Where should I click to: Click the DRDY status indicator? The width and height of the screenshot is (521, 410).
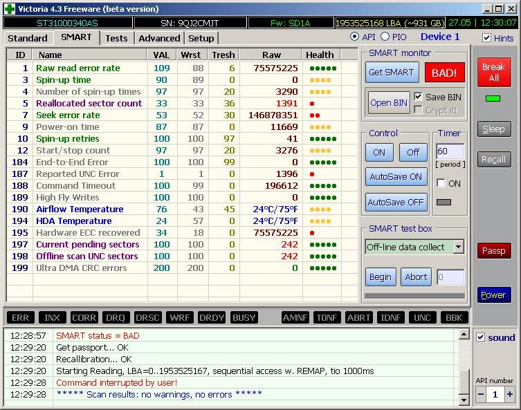point(211,318)
